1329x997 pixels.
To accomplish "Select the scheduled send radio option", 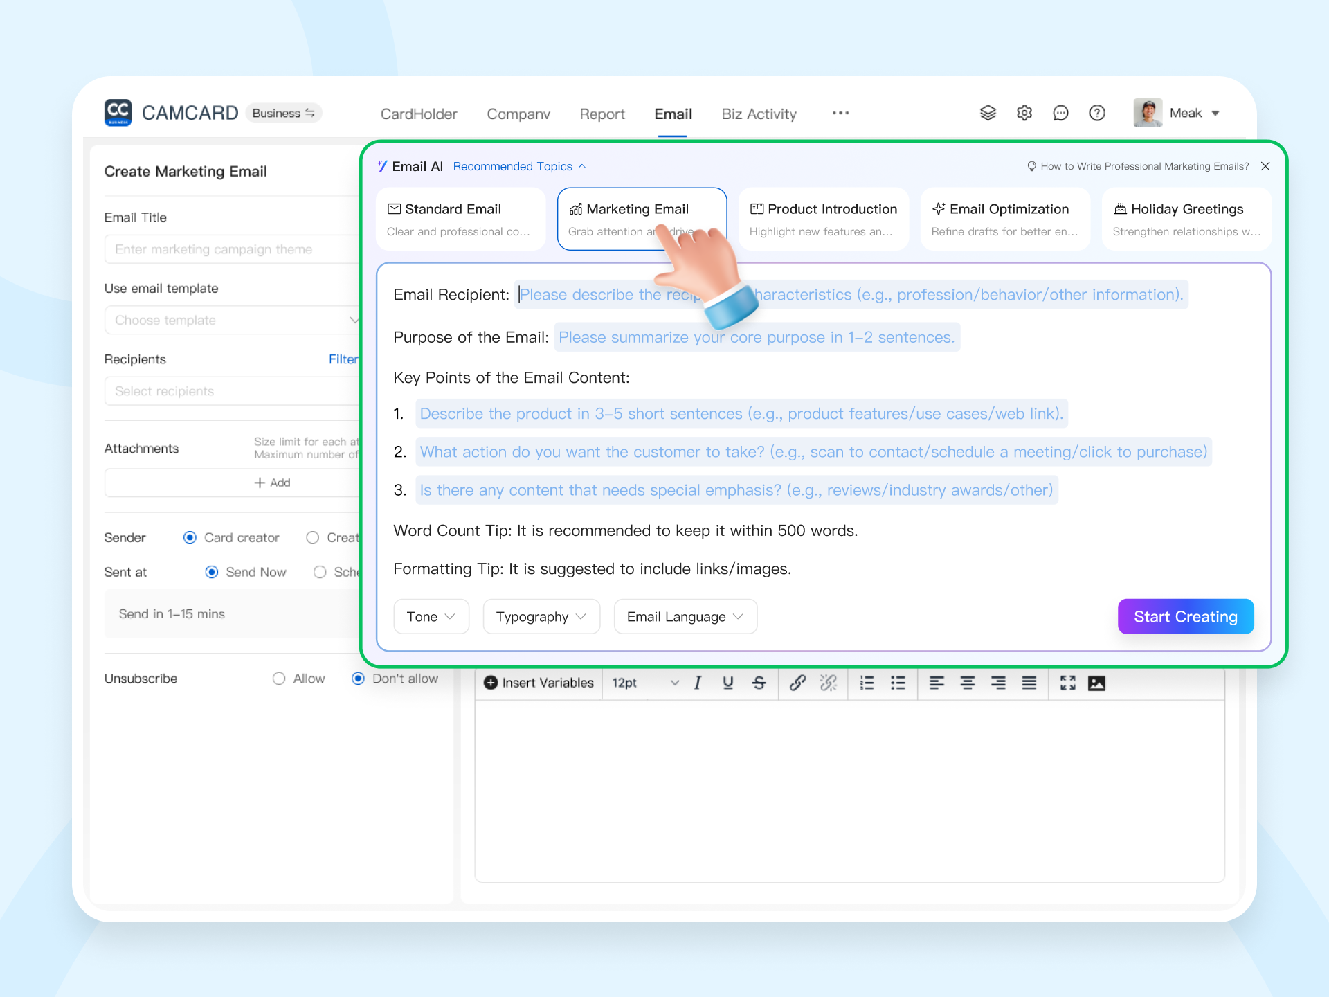I will point(320,572).
